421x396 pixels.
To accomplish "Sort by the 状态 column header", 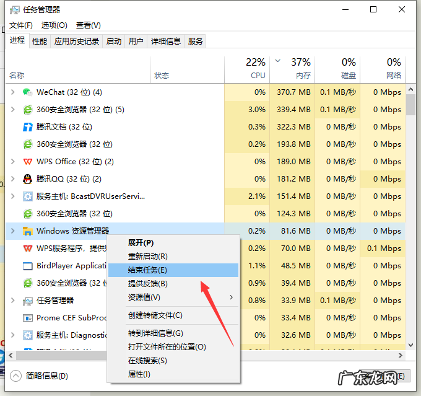I will pyautogui.click(x=188, y=69).
